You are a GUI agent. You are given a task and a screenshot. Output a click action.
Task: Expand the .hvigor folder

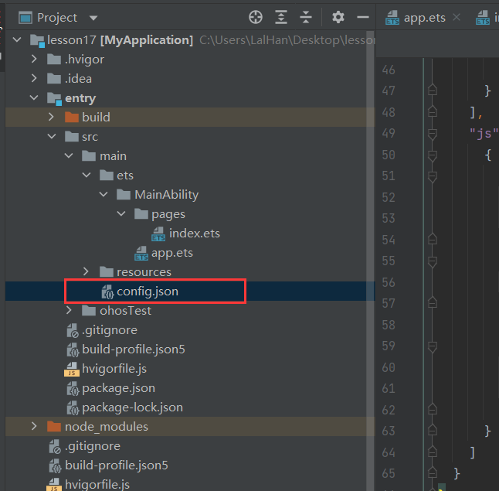coord(34,59)
